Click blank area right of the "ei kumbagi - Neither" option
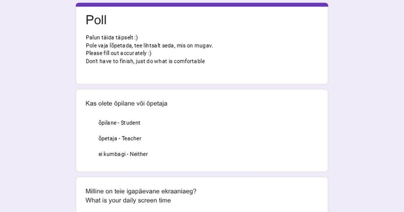Viewport: 404px width, 212px height. coord(236,154)
